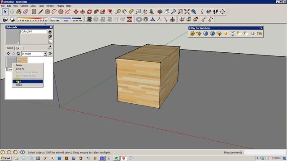Pick the Protractor tool
287x161 pixels.
point(131,12)
